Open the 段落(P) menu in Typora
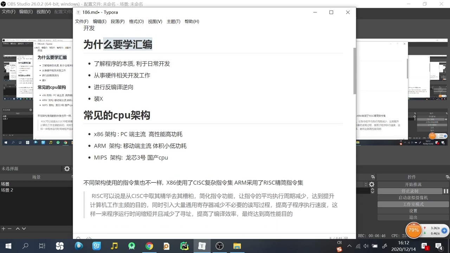 pos(118,21)
